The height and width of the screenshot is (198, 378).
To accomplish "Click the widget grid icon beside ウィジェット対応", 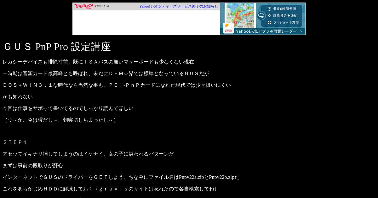I will tap(269, 23).
